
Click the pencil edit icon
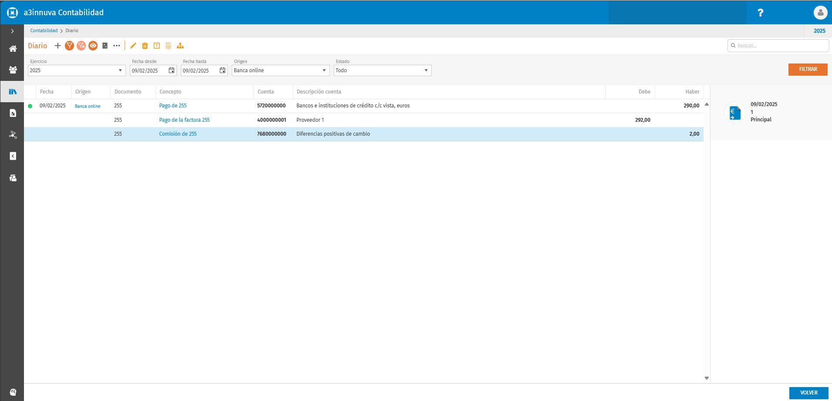pos(133,46)
